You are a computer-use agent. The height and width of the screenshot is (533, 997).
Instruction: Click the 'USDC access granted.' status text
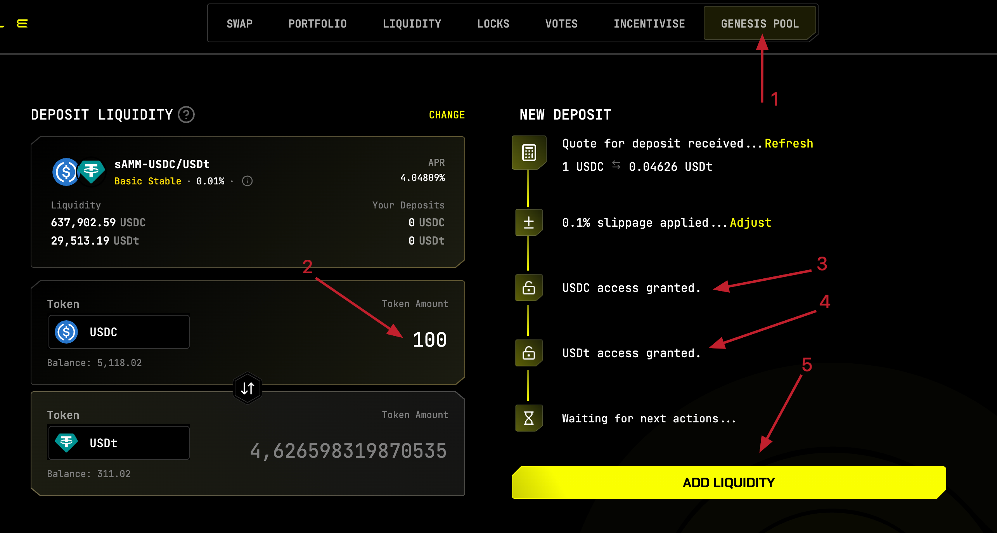(631, 288)
